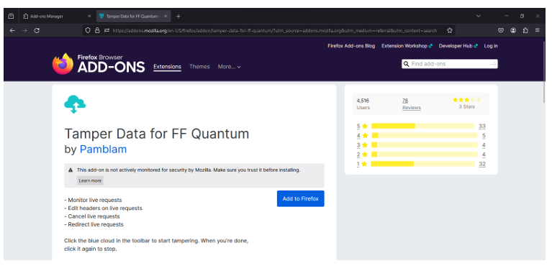
Task: Open the 78 Reviews link
Action: 412,104
